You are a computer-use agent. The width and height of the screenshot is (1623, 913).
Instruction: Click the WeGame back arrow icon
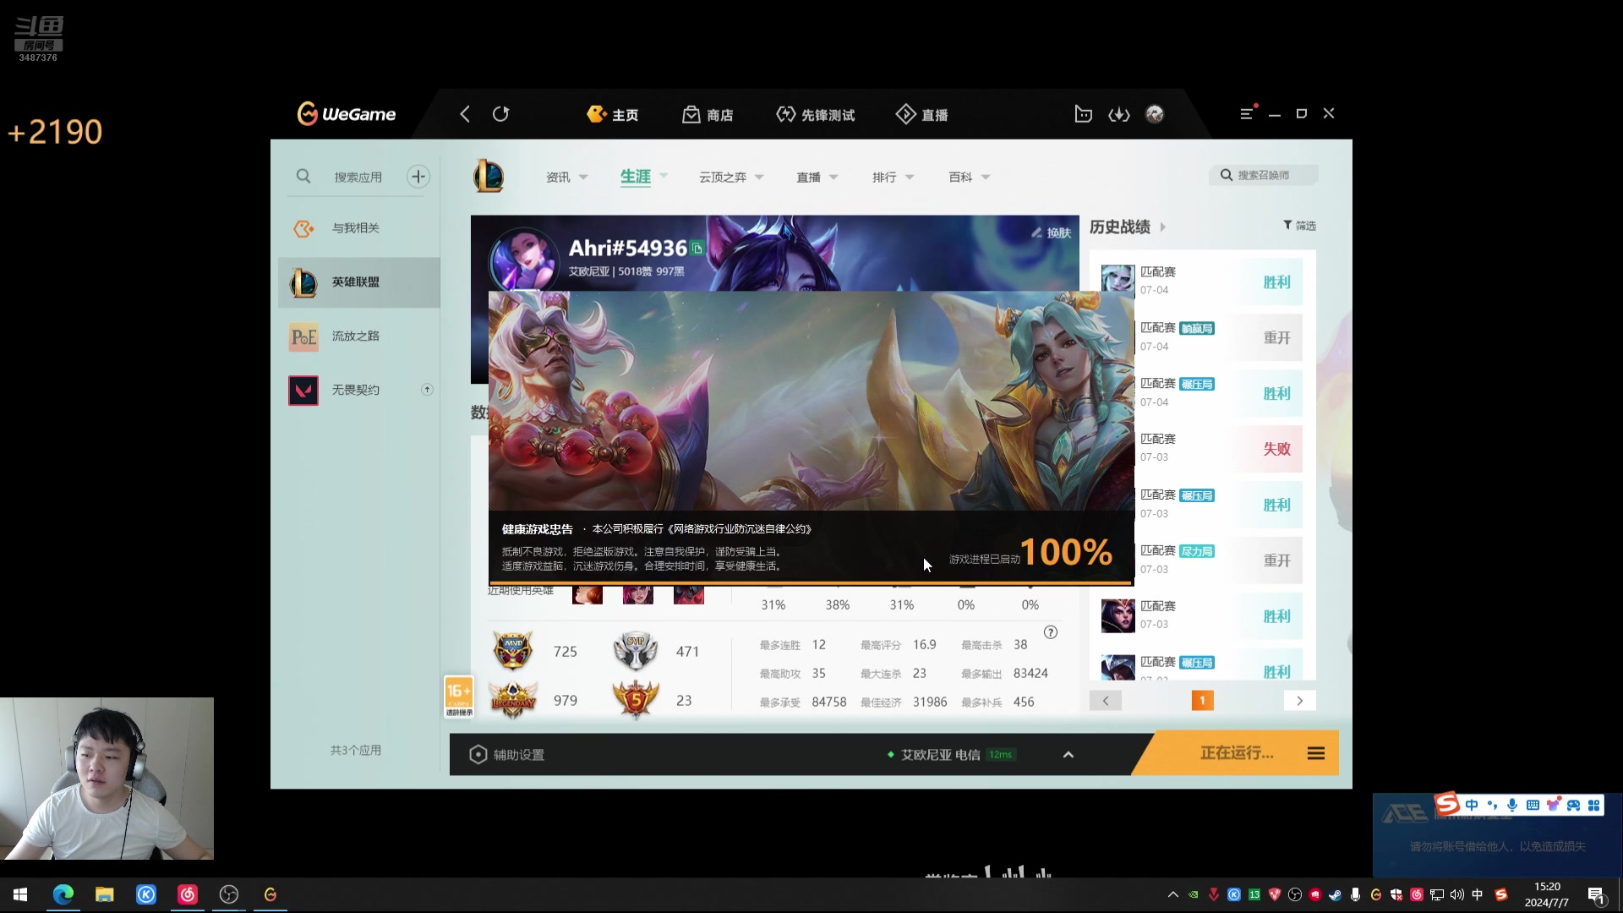(x=464, y=114)
